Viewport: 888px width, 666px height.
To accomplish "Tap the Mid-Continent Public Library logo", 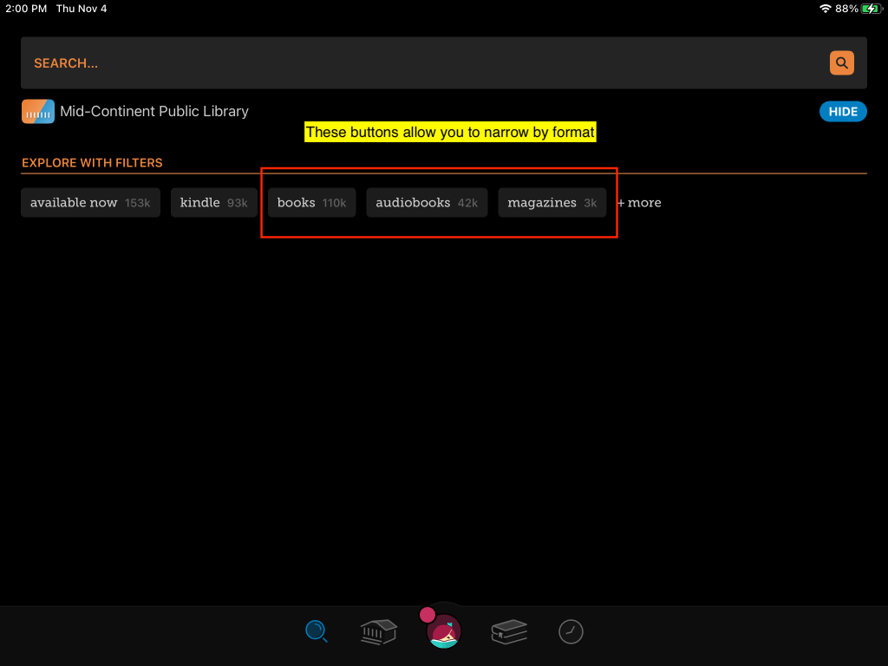I will click(38, 111).
